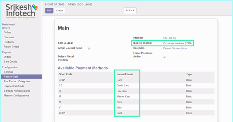Select the V short code cell
This screenshot has height=122, width=233.
[x=60, y=108]
